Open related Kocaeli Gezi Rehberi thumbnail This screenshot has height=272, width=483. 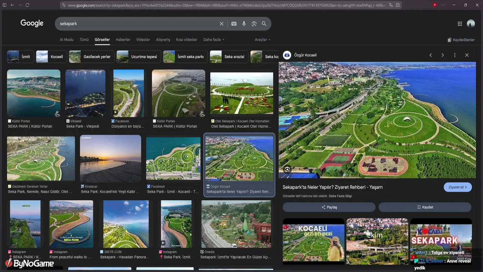pyautogui.click(x=314, y=241)
